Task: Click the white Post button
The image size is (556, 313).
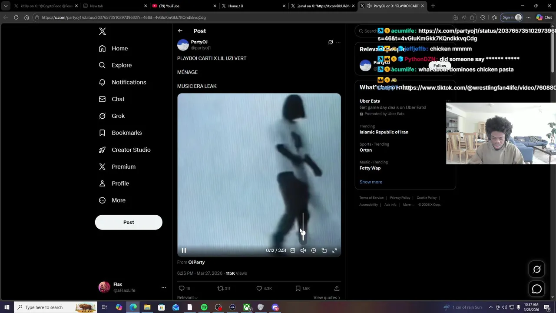Action: point(129,222)
